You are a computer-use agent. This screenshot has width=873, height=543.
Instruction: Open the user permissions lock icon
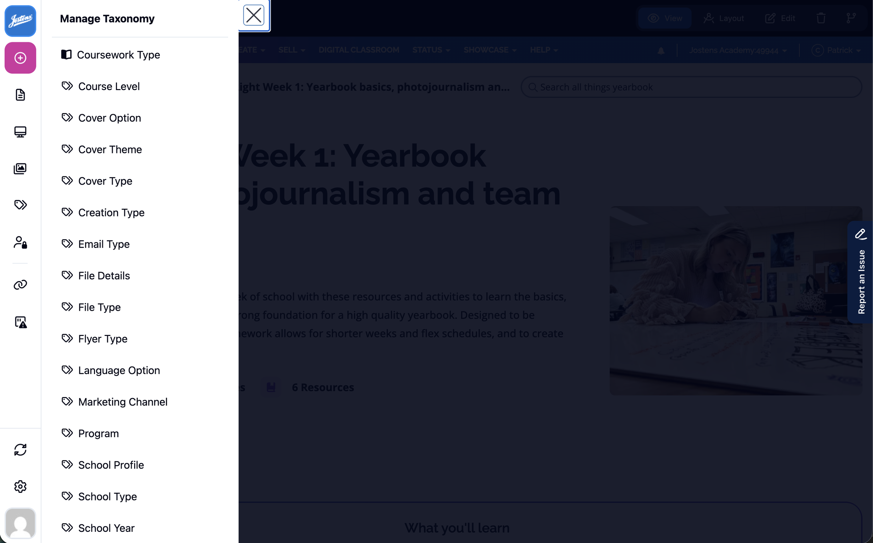coord(20,242)
